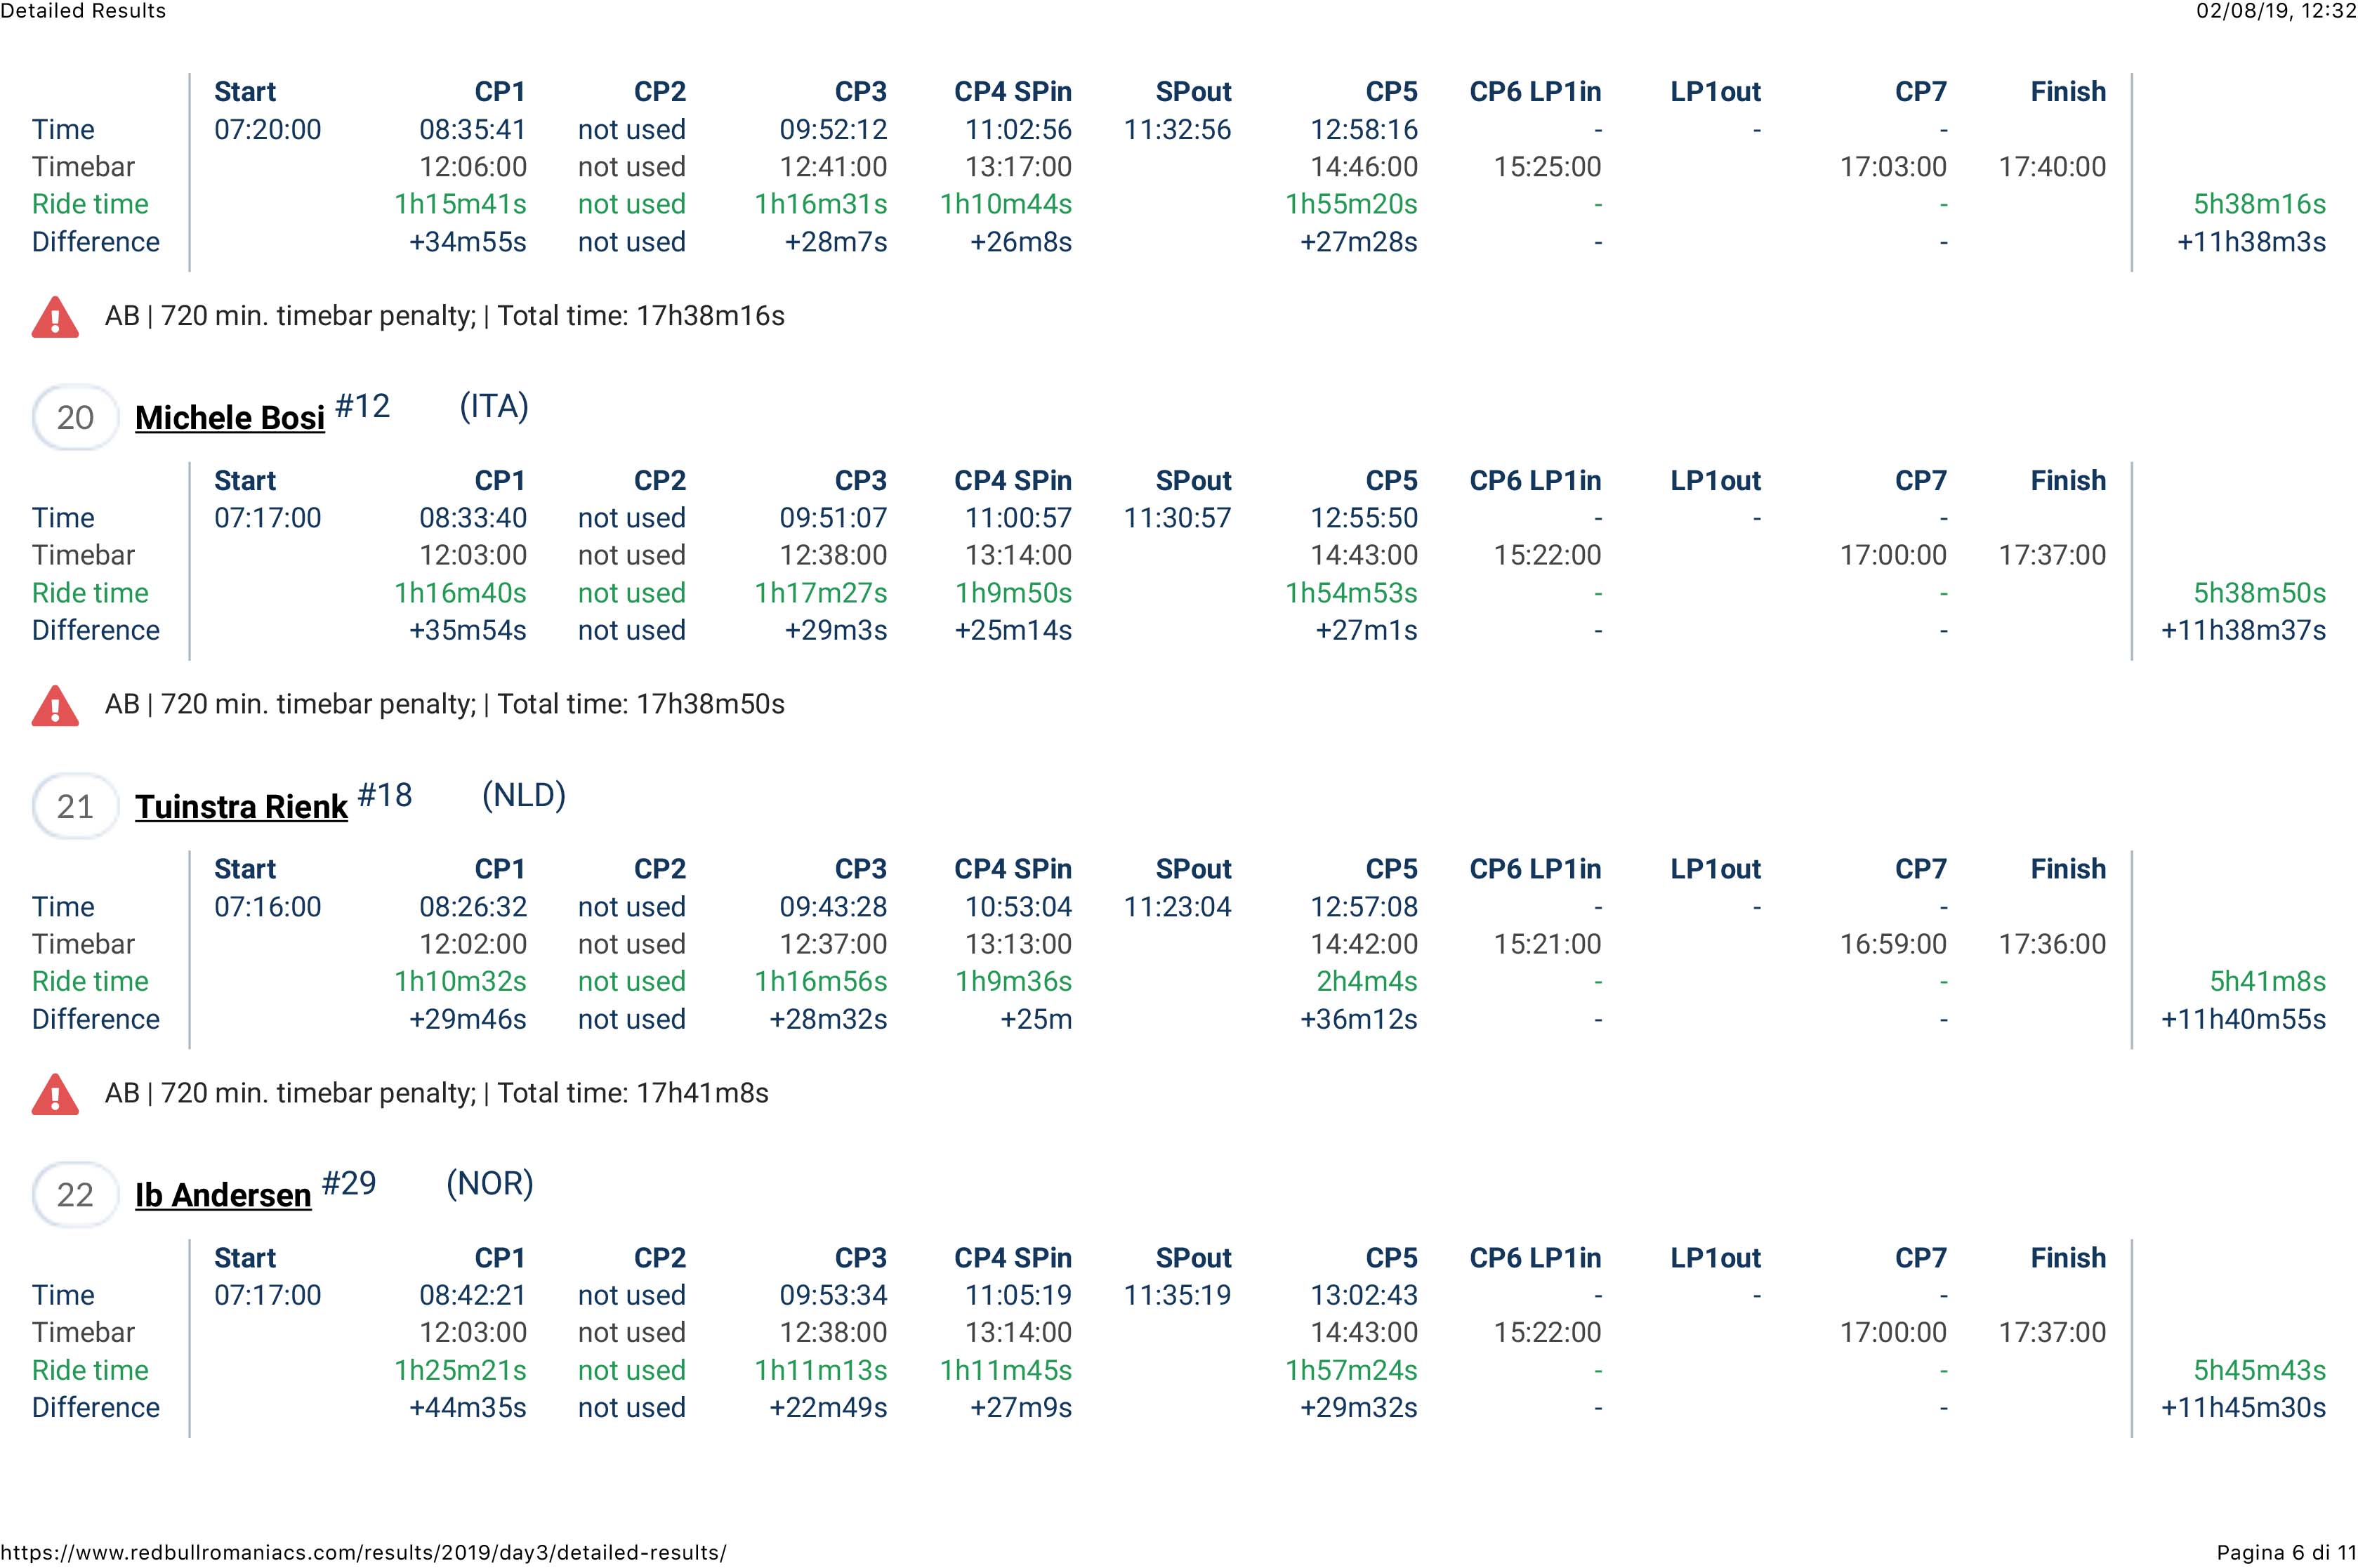2358x1568 pixels.
Task: Click the warning triangle beside total time 17h38m50s
Action: click(x=55, y=706)
